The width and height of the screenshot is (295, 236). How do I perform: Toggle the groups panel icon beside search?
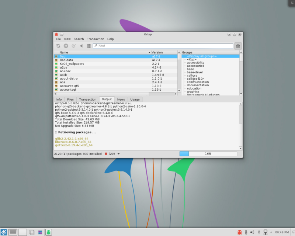238,46
